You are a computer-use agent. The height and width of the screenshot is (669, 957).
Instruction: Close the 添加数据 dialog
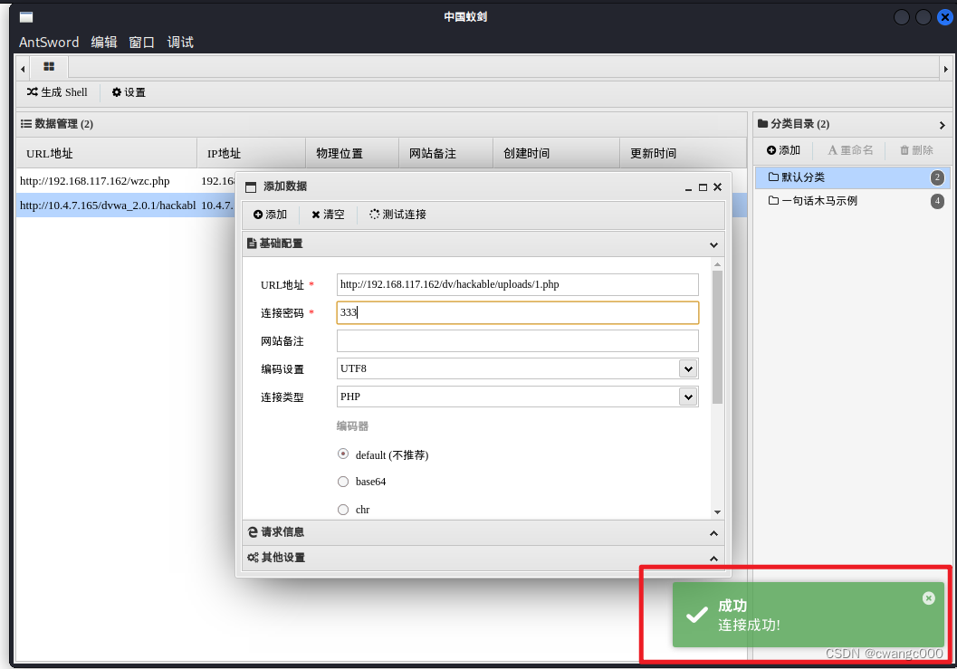pyautogui.click(x=718, y=187)
